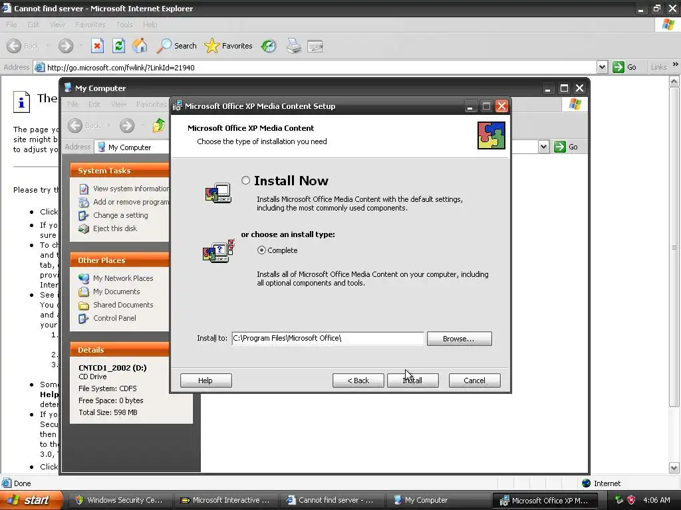This screenshot has height=510, width=681.
Task: Click the Internet zone globe in status bar
Action: (587, 483)
